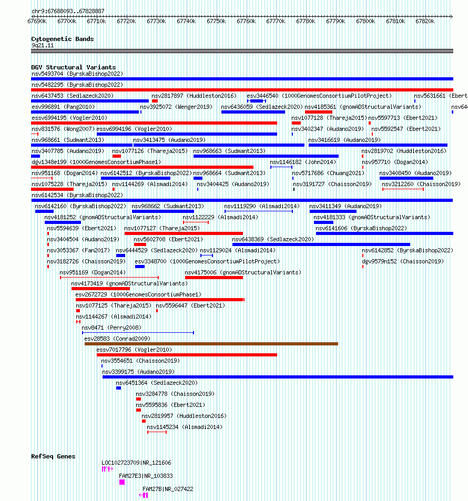The width and height of the screenshot is (468, 501).
Task: Open nsv3212260 (Chaisson2019) label
Action: [421, 184]
